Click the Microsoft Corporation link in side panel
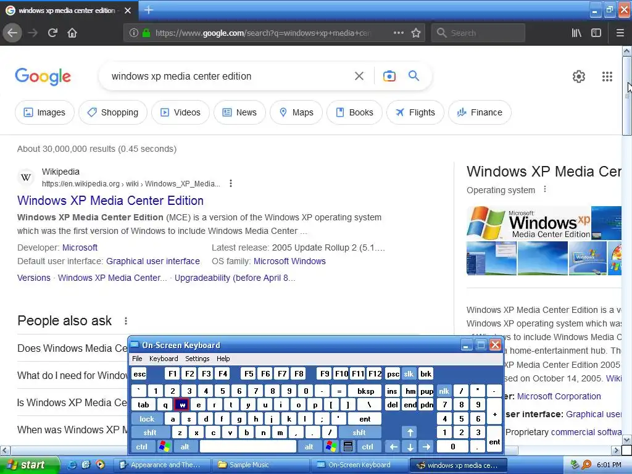Screen dimensions: 632x474 click(x=559, y=396)
